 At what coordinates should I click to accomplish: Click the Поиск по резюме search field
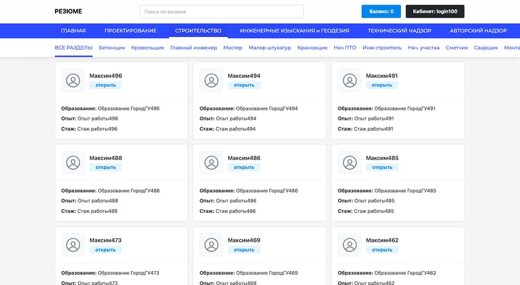(x=221, y=12)
